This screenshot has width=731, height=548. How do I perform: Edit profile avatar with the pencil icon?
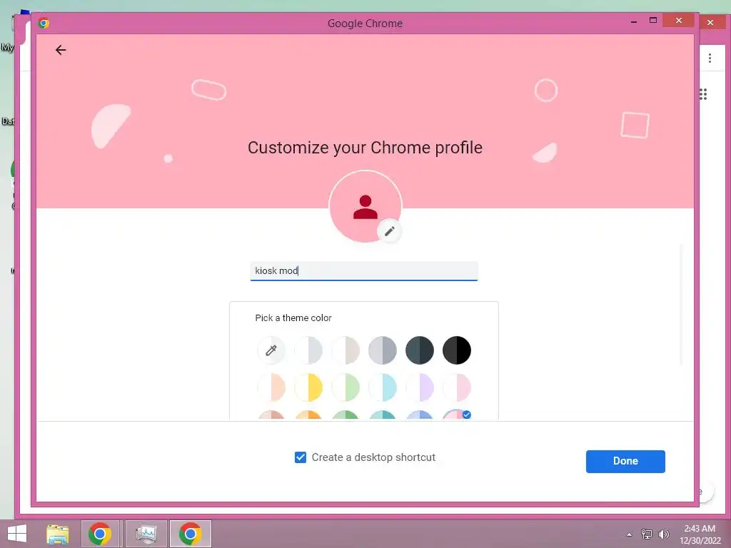[389, 230]
